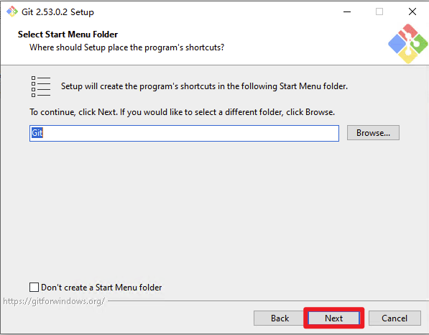Click the Don't create a Start Menu folder label

101,288
